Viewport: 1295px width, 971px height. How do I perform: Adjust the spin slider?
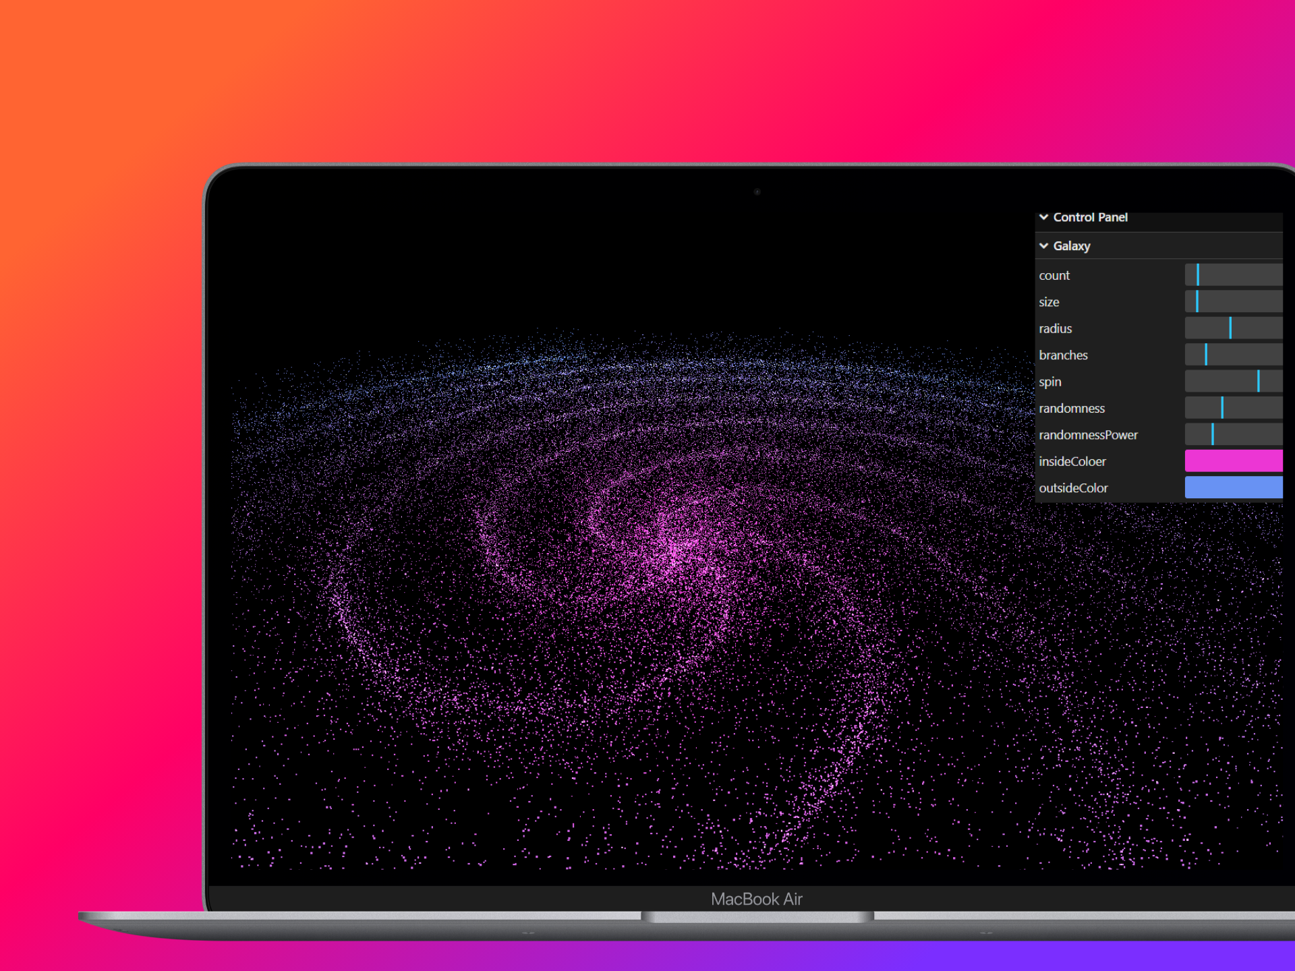click(1233, 381)
